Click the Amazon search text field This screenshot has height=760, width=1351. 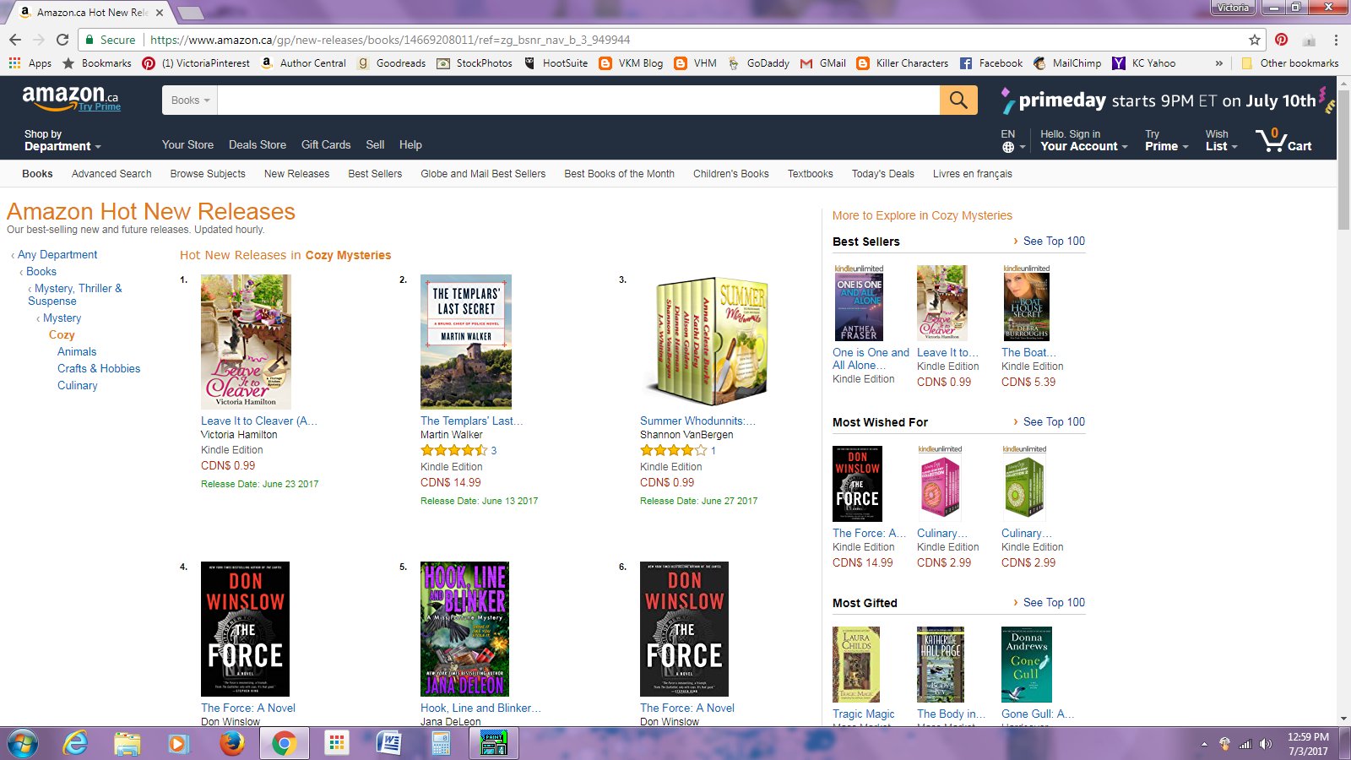pyautogui.click(x=578, y=100)
